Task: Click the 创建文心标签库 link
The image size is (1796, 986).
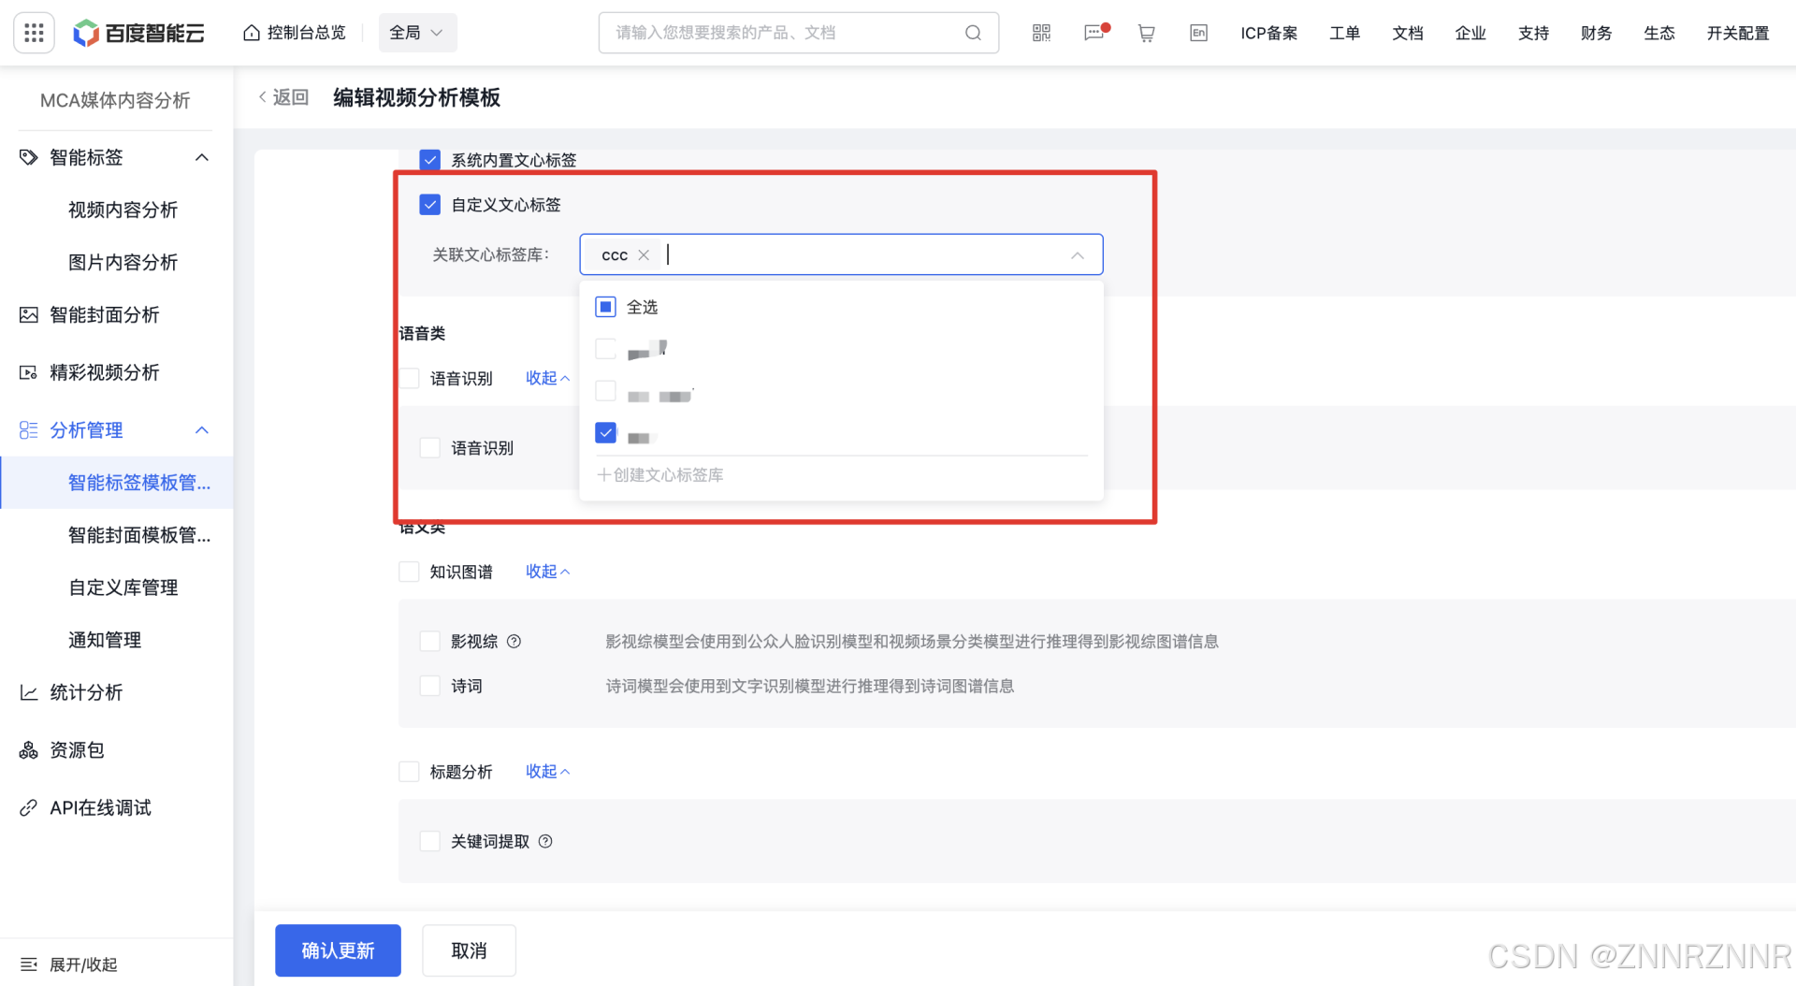Action: tap(660, 475)
